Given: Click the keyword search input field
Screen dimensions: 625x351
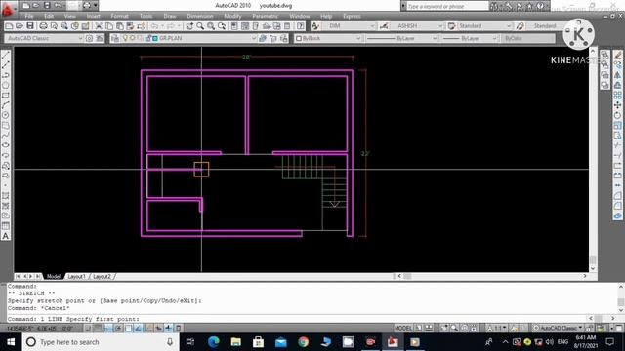Looking at the screenshot, I should click(x=447, y=6).
